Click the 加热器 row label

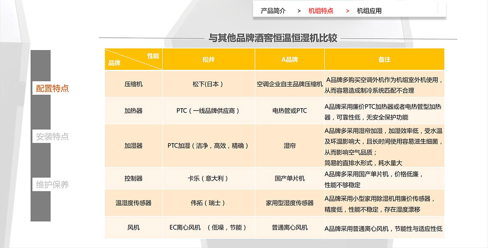coord(133,111)
